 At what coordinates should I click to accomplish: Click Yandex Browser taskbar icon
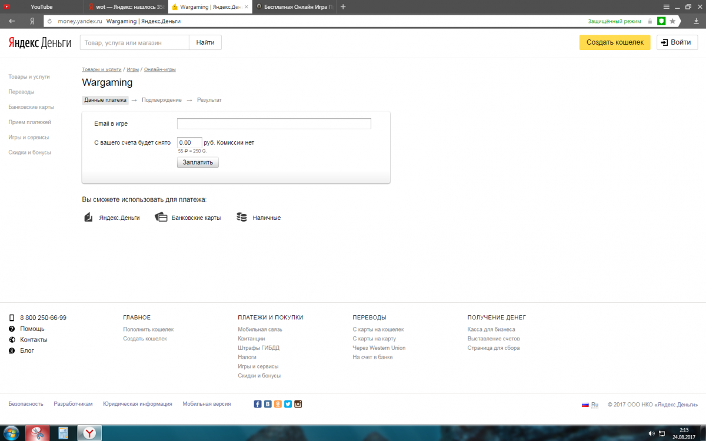pyautogui.click(x=89, y=433)
